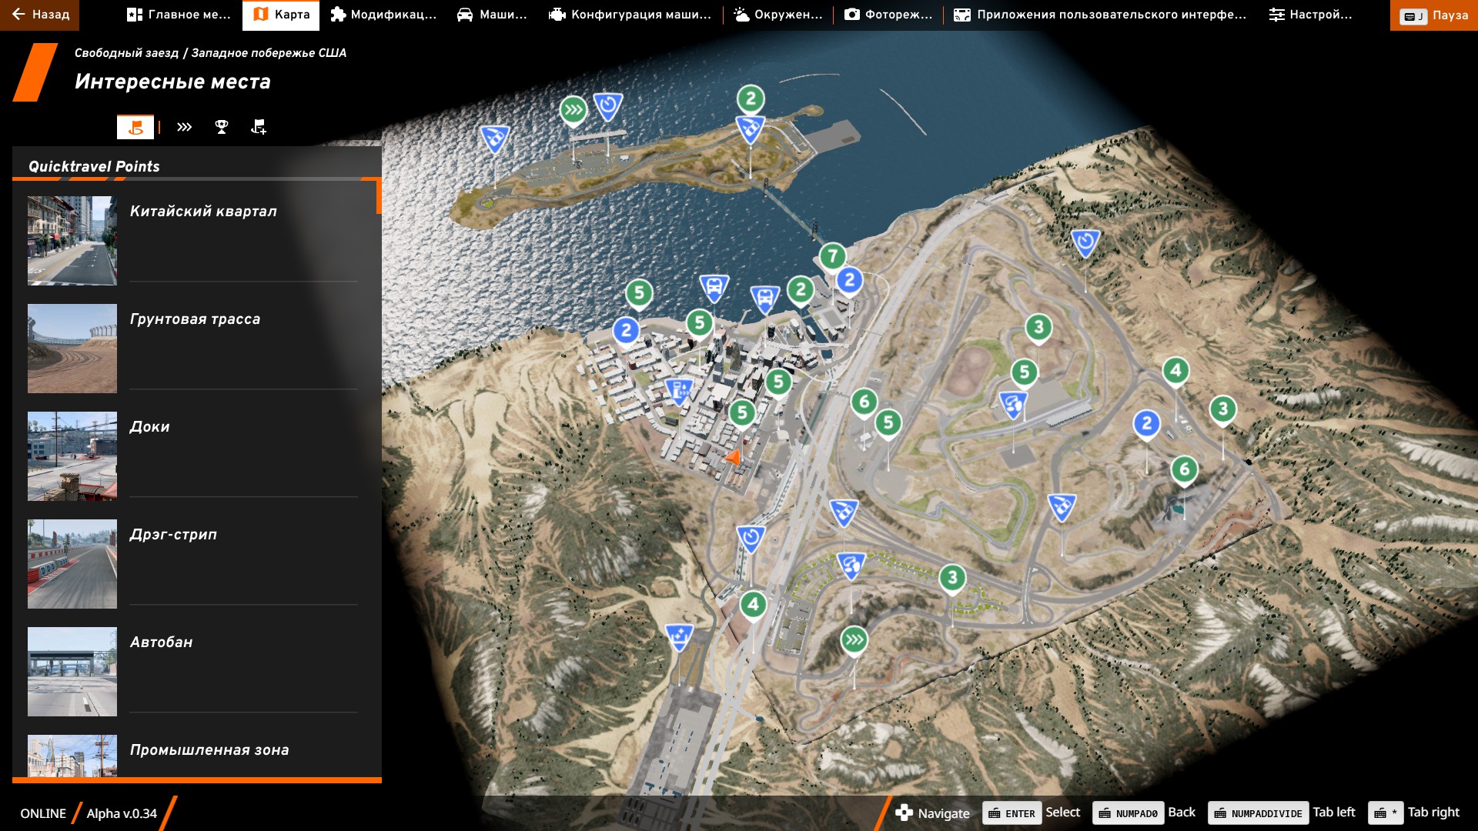Screen dimensions: 1478x831
Task: Select the fuel station marker in the city
Action: point(680,392)
